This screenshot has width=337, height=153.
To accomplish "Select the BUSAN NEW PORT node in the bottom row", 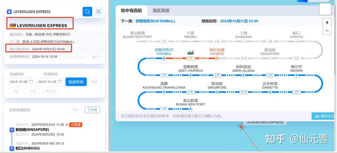I will pos(190,109).
